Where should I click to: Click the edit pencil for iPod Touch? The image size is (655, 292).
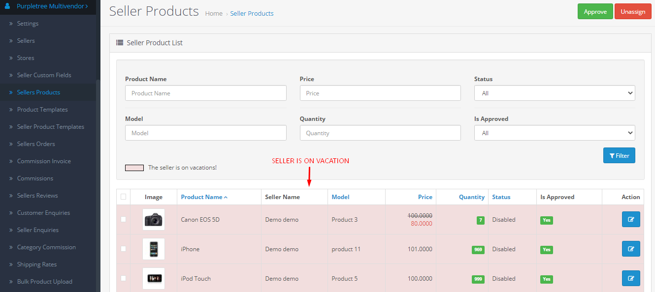click(631, 278)
